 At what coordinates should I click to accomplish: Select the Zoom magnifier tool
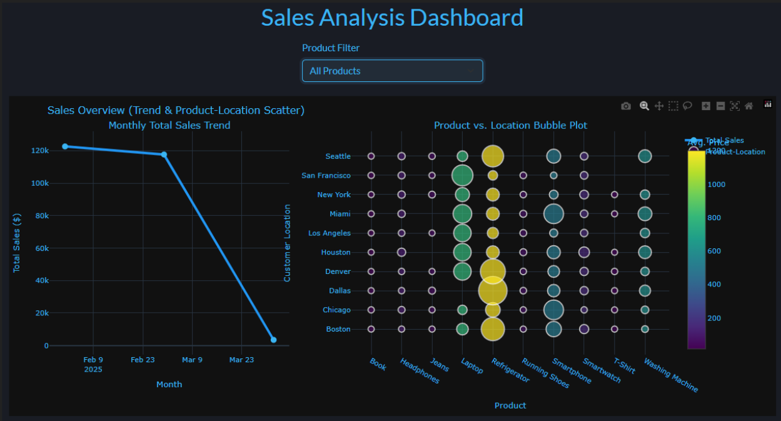[644, 106]
